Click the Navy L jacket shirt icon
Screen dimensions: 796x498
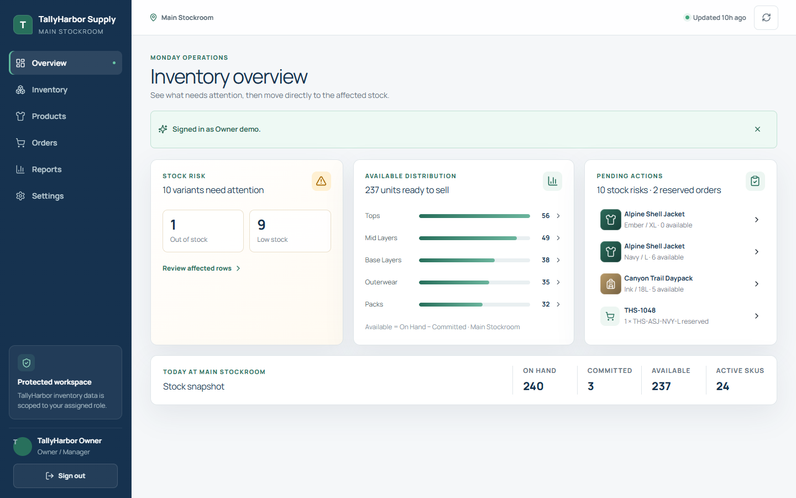[610, 252]
